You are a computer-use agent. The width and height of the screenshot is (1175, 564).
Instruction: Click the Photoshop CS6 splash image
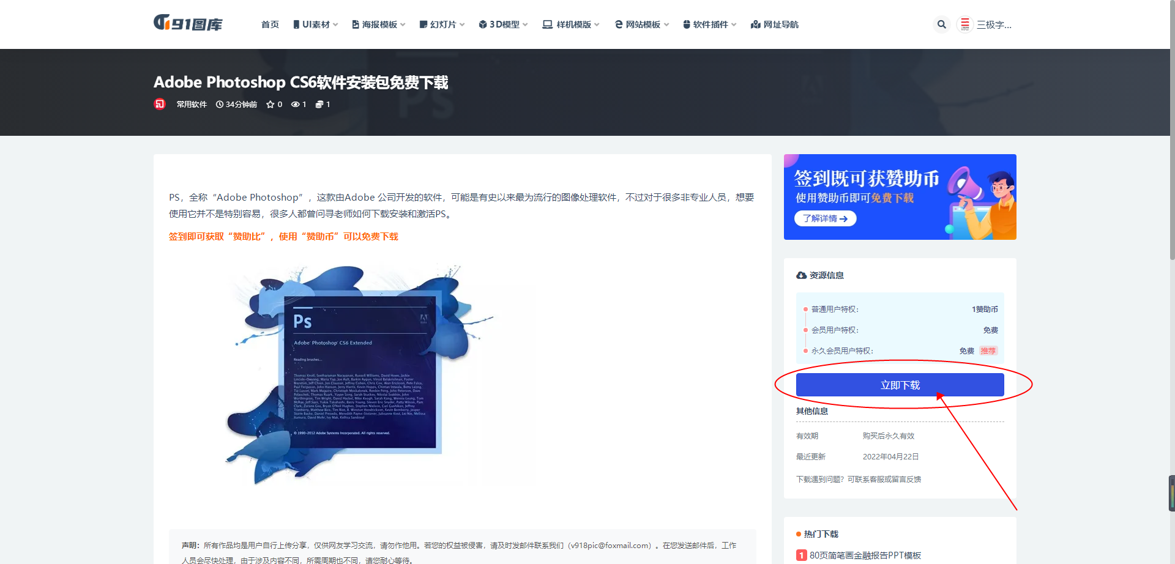click(x=360, y=373)
